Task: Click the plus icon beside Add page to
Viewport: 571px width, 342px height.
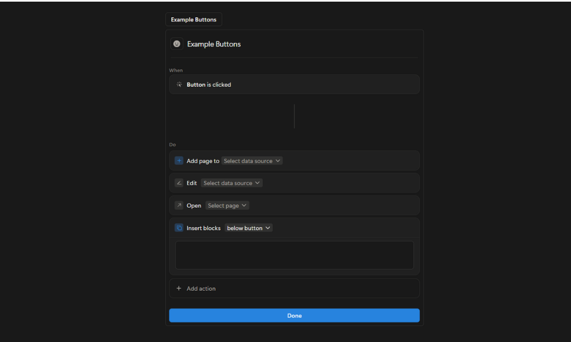Action: click(x=178, y=160)
